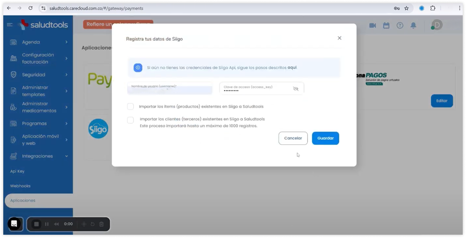This screenshot has width=466, height=238.
Task: Check Importar los clientes (terceros) checkbox
Action: [x=130, y=120]
